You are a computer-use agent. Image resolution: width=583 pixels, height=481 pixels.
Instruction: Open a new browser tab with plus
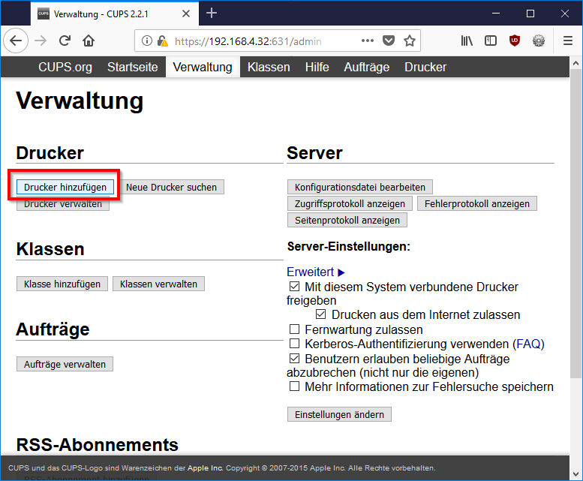pos(211,14)
